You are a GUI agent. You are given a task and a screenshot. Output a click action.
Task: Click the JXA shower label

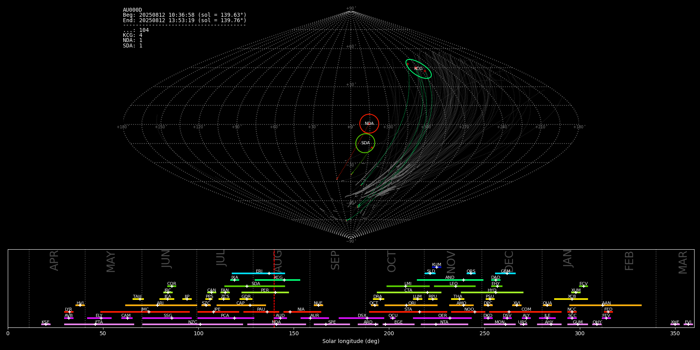(x=234, y=278)
